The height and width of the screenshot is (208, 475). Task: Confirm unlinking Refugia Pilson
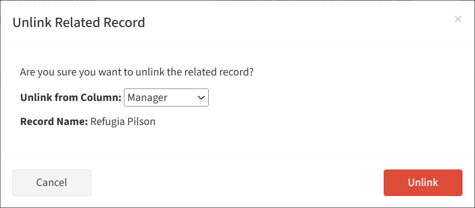423,182
